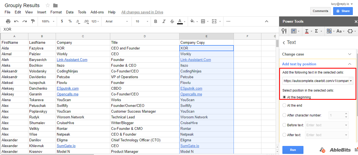Open the Add-ons menu

click(97, 12)
